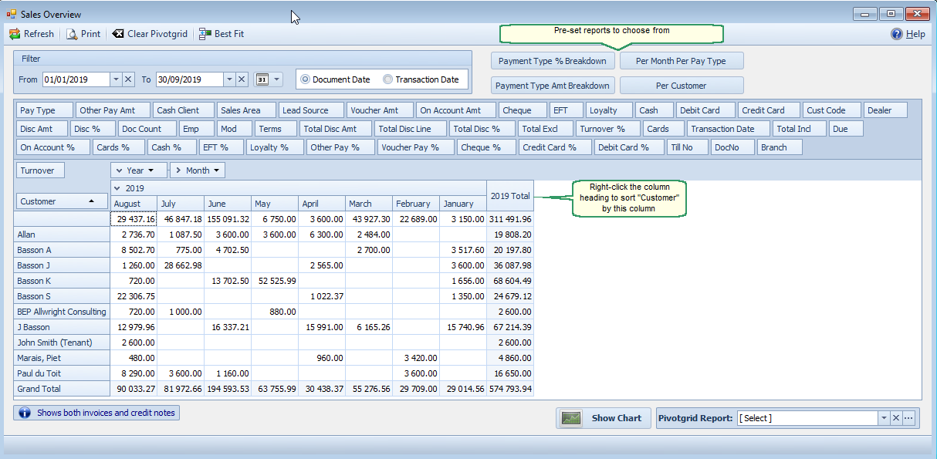Expand the Pivotgrid Report Select combo box

click(x=884, y=418)
